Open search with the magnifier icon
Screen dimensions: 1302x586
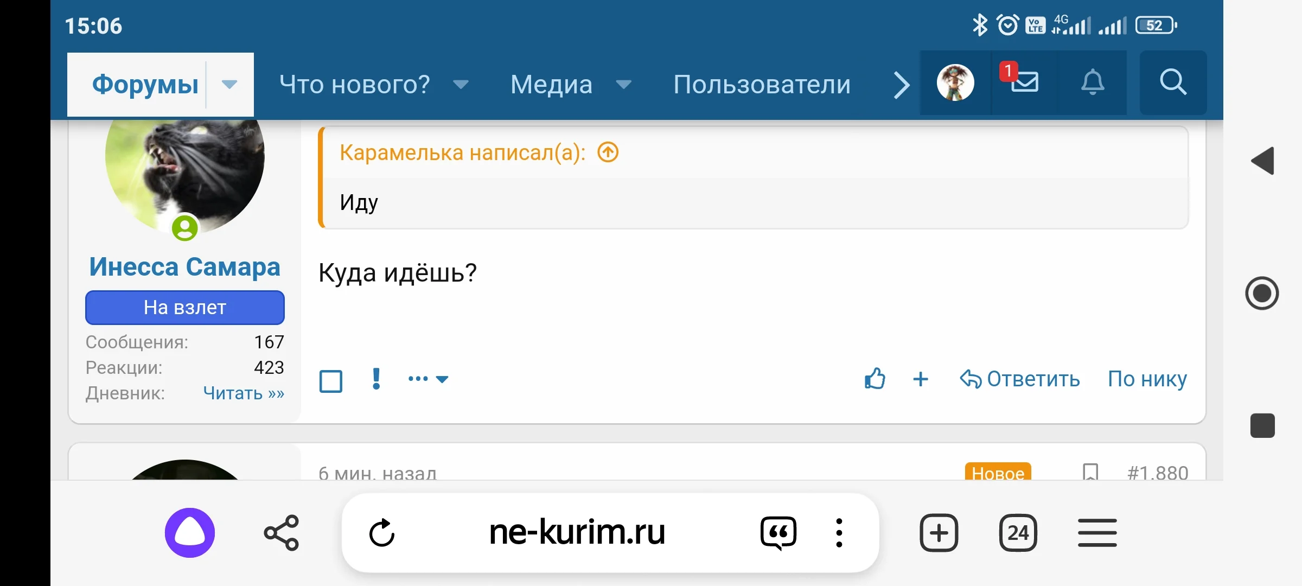(x=1173, y=82)
